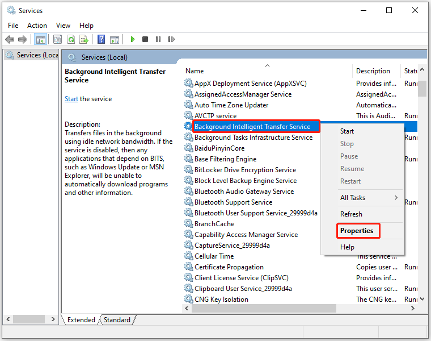The width and height of the screenshot is (431, 341).
Task: Click the green Start Service play icon
Action: 133,39
